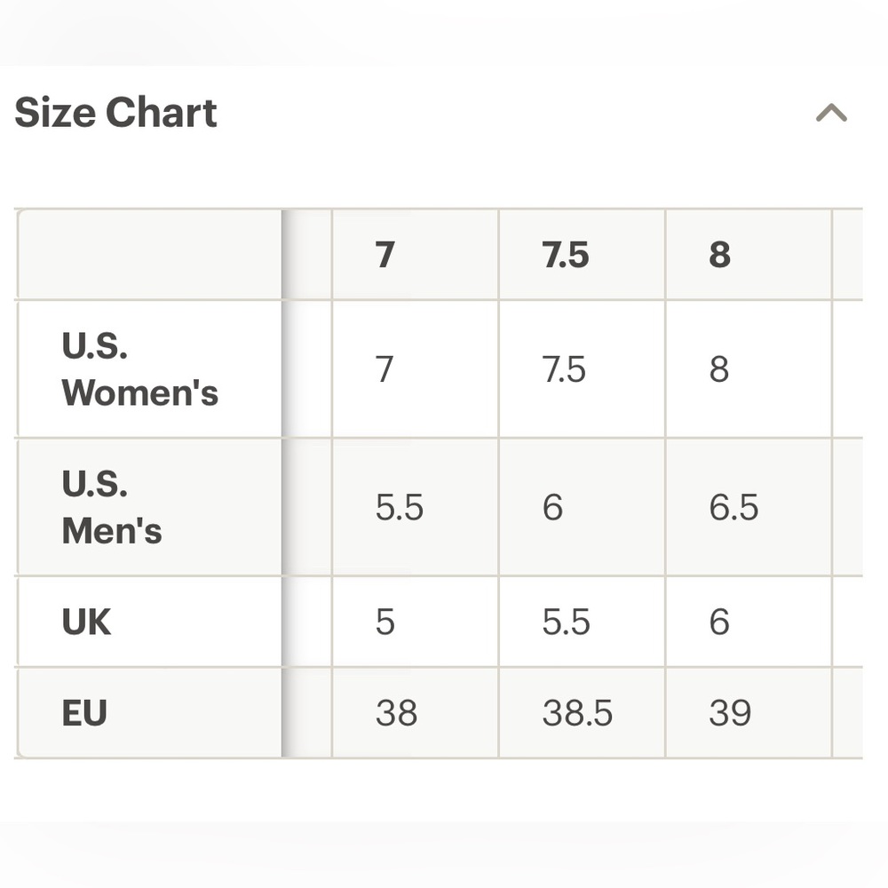
Task: Click U.S. Men's value 6.5 cell
Action: click(x=748, y=507)
